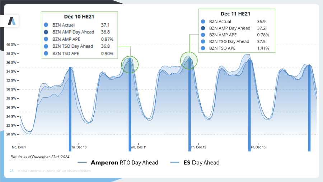
Task: Click the 37.1 value in Dec 10 tooltip
Action: [x=105, y=25]
